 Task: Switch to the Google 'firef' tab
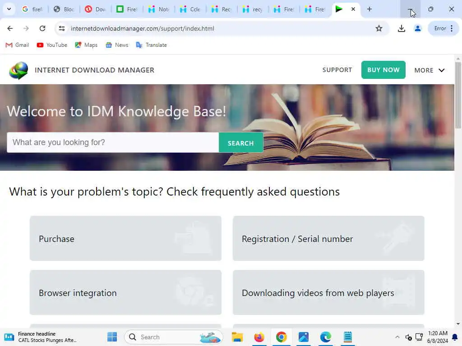point(32,9)
